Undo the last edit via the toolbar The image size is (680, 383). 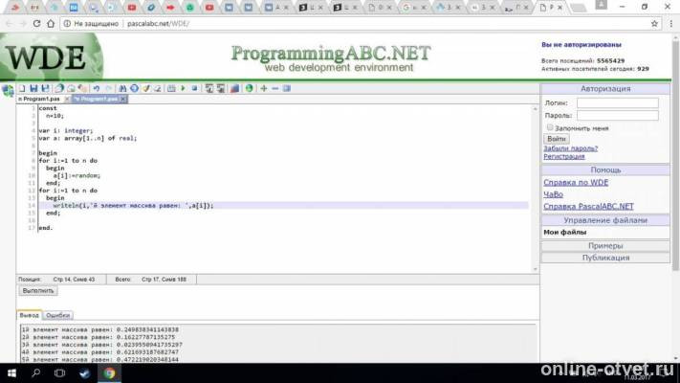[97, 89]
